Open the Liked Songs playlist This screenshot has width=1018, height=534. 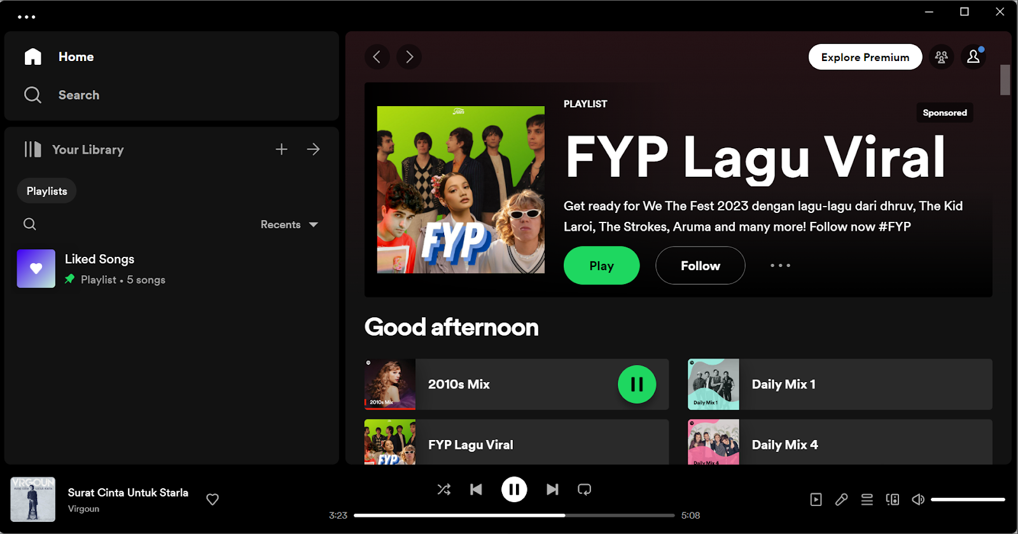coord(171,268)
